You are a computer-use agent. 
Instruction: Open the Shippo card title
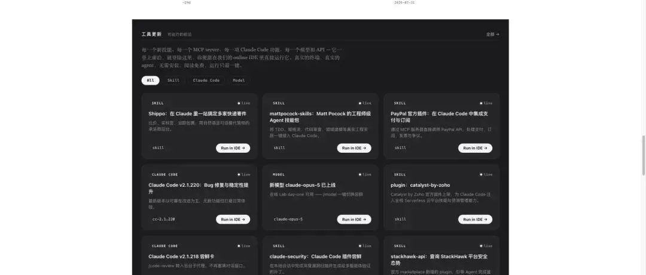[197, 114]
